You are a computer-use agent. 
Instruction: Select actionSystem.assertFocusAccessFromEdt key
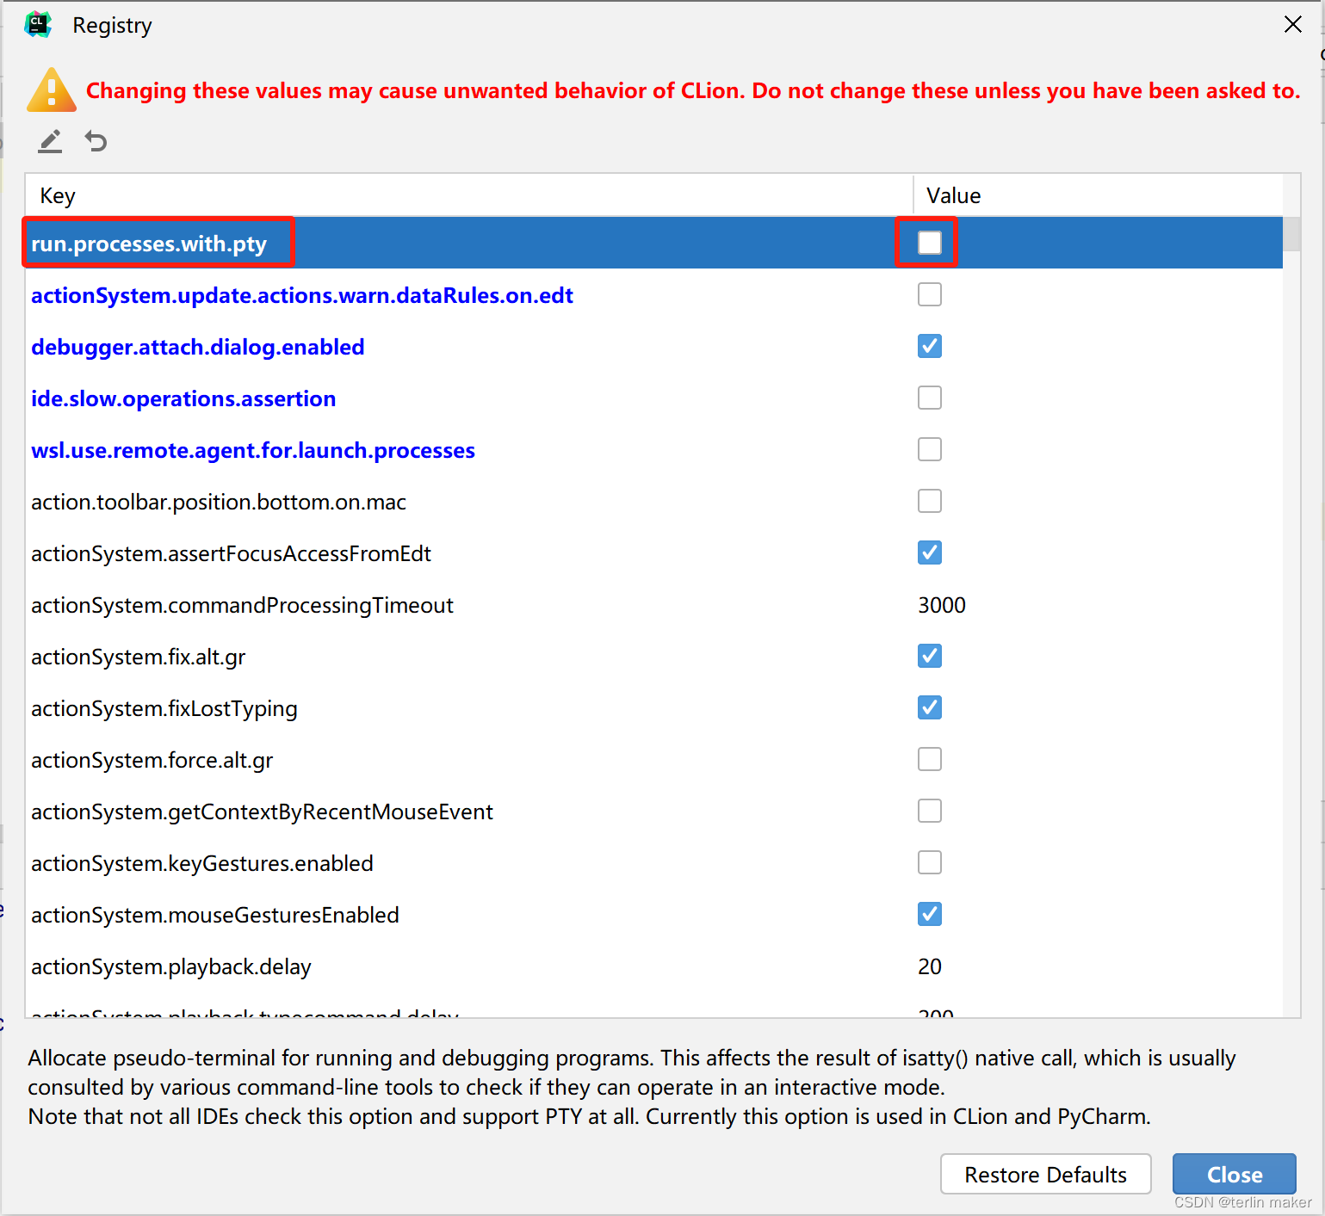(x=231, y=553)
